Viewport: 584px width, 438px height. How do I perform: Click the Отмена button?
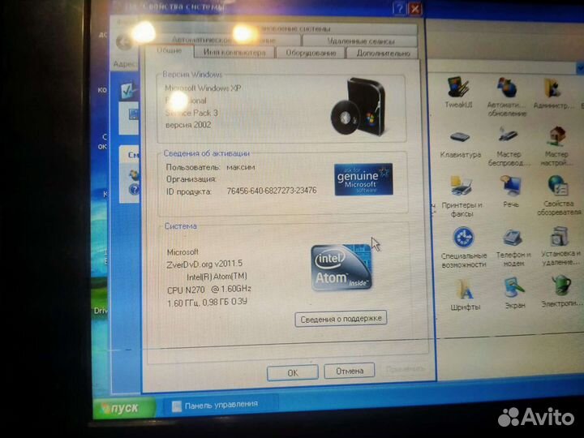(x=350, y=371)
